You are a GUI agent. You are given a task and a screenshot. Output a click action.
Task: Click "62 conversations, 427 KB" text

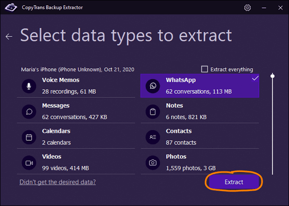(x=75, y=117)
